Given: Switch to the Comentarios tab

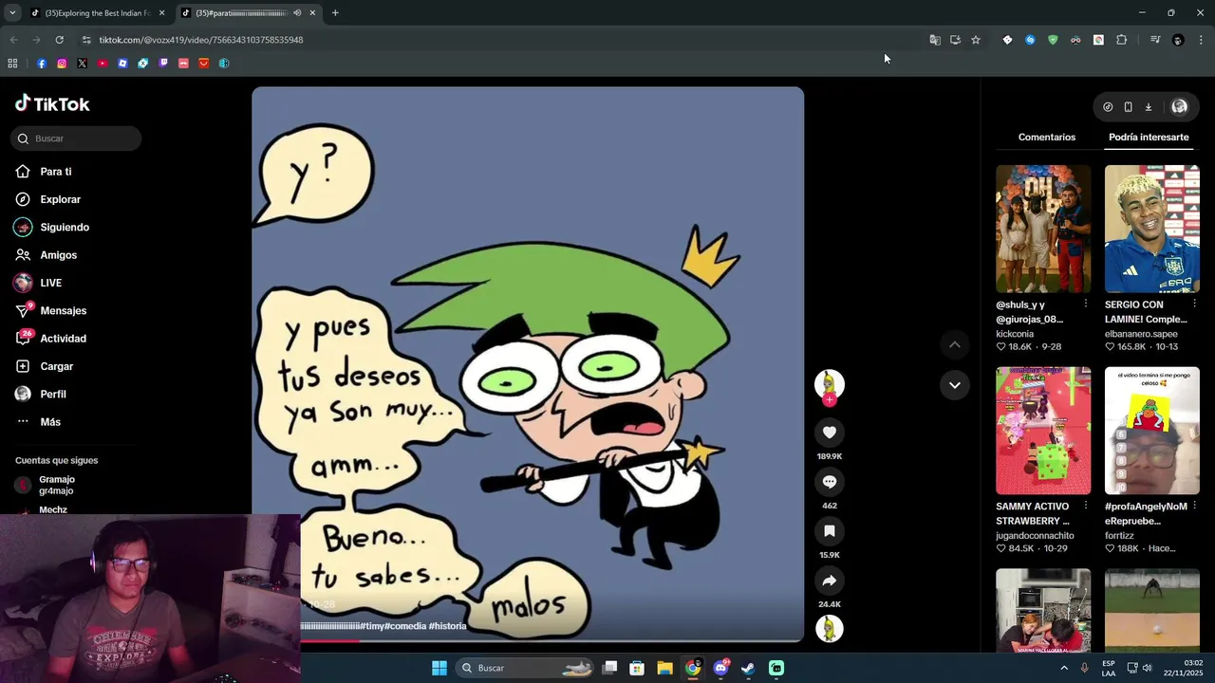Looking at the screenshot, I should [x=1047, y=138].
